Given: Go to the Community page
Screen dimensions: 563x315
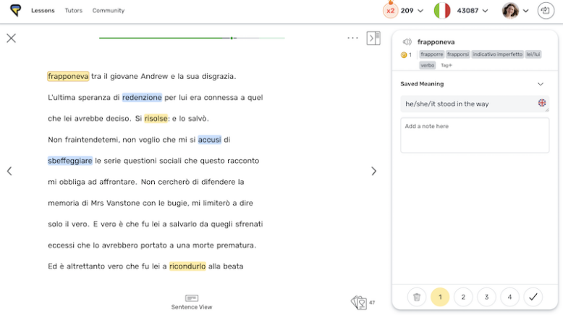Looking at the screenshot, I should click(x=108, y=11).
